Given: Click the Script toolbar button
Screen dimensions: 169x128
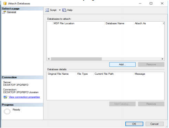Looking at the screenshot, I should tap(51, 10).
